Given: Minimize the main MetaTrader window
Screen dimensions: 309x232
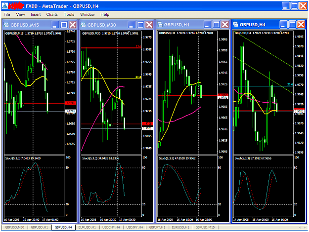Looking at the screenshot, I should [x=285, y=6].
